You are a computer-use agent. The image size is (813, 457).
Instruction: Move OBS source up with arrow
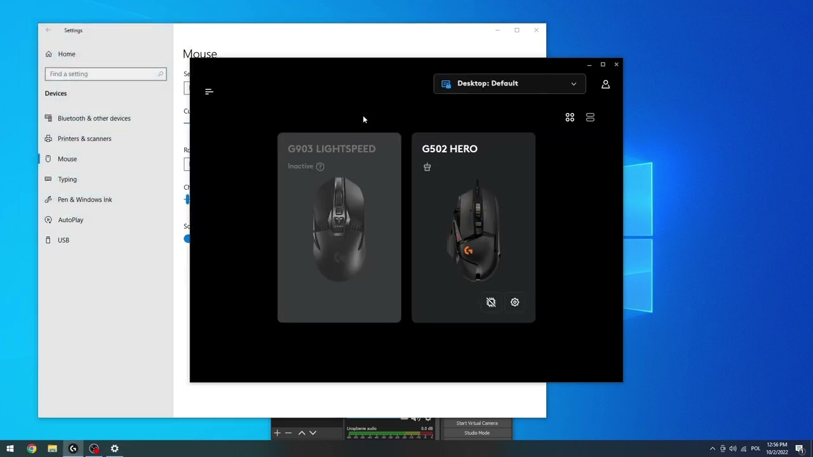(302, 433)
